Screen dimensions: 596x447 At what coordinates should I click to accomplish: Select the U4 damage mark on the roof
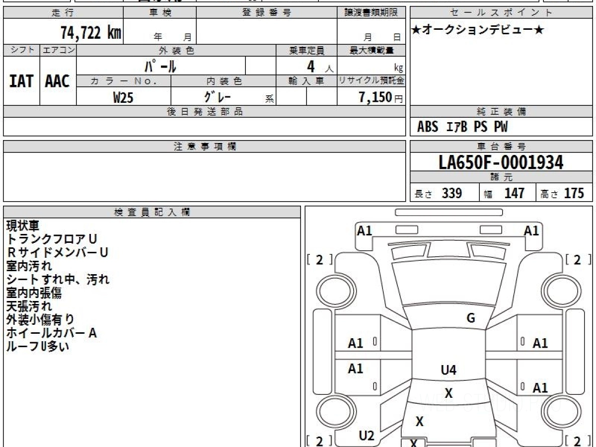[448, 370]
